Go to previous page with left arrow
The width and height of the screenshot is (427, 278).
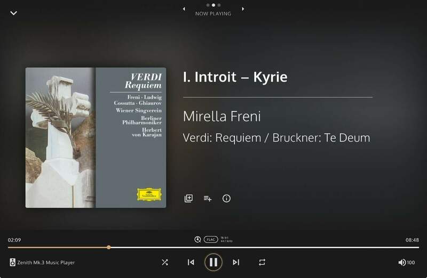pyautogui.click(x=184, y=9)
